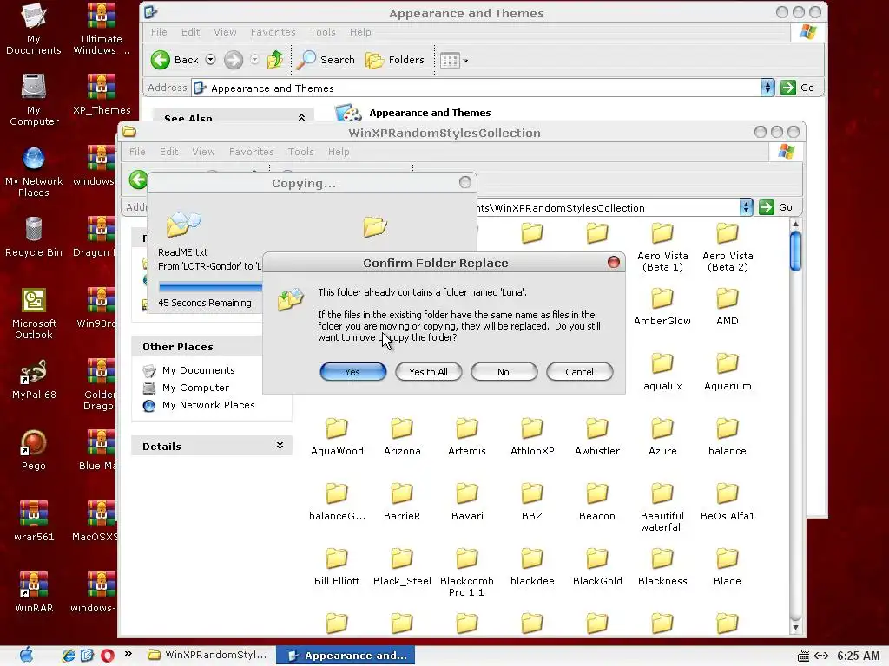The width and height of the screenshot is (889, 666).
Task: Open Pego desktop shortcut
Action: point(34,451)
